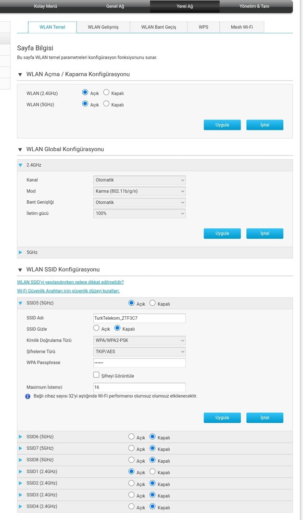The width and height of the screenshot is (303, 520).
Task: Open the Kanal dropdown
Action: click(139, 180)
